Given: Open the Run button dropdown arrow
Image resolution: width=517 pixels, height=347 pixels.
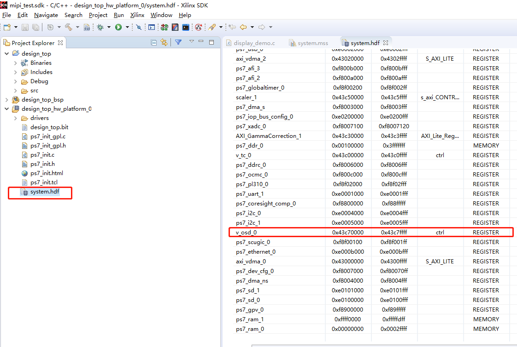Looking at the screenshot, I should 127,27.
